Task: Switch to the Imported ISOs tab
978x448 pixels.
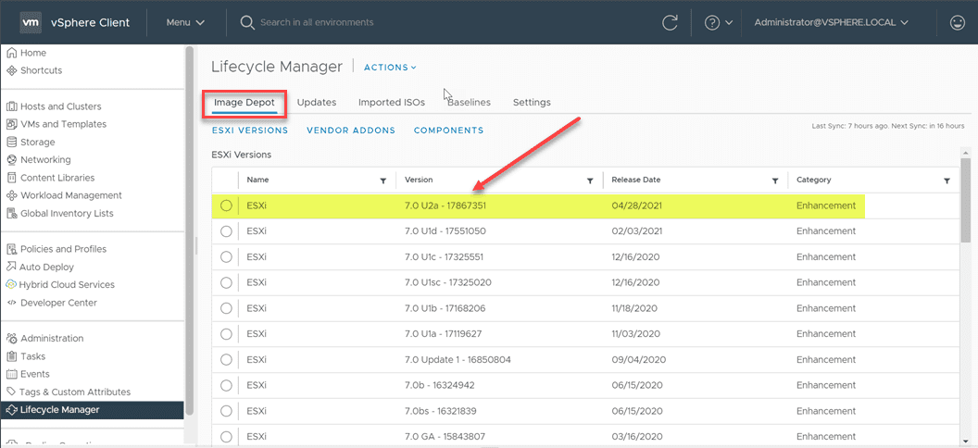Action: (392, 102)
